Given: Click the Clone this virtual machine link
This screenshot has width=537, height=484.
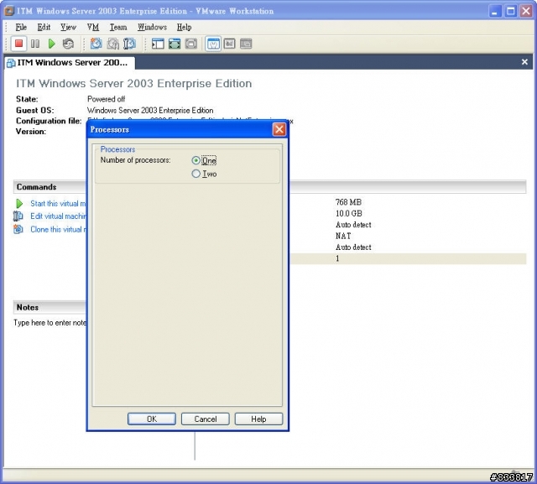Looking at the screenshot, I should pyautogui.click(x=58, y=229).
